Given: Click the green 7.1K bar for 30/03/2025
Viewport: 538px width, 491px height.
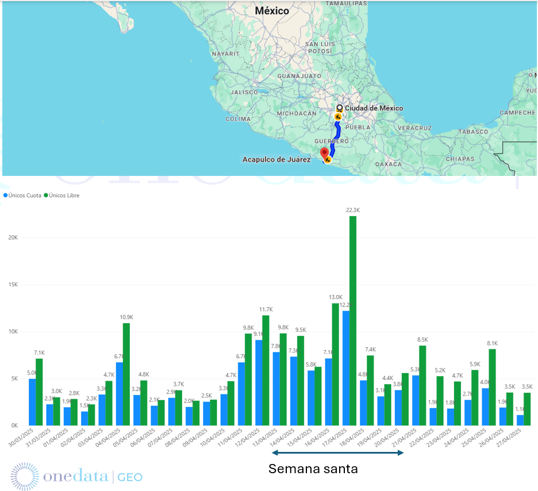Looking at the screenshot, I should tap(40, 392).
